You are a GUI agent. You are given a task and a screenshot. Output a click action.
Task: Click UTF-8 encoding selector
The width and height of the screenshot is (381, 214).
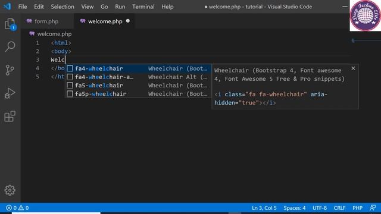[x=320, y=208]
